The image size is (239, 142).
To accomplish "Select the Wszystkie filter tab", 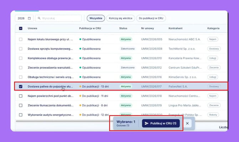I will 96,18.
